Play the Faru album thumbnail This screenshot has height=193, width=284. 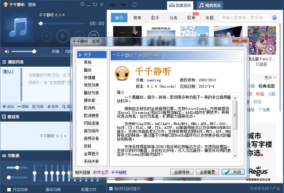(x=270, y=49)
